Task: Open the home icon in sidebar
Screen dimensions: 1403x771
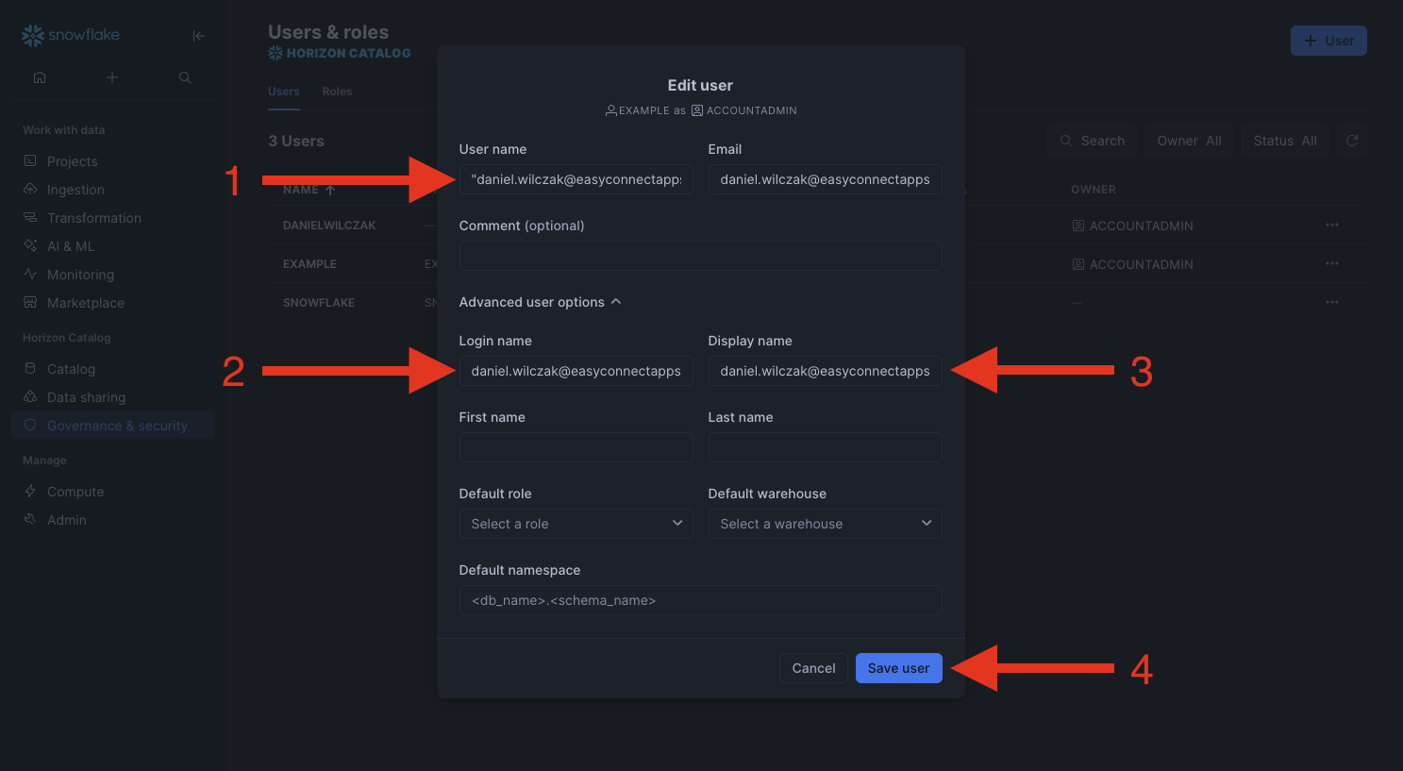Action: pos(40,77)
